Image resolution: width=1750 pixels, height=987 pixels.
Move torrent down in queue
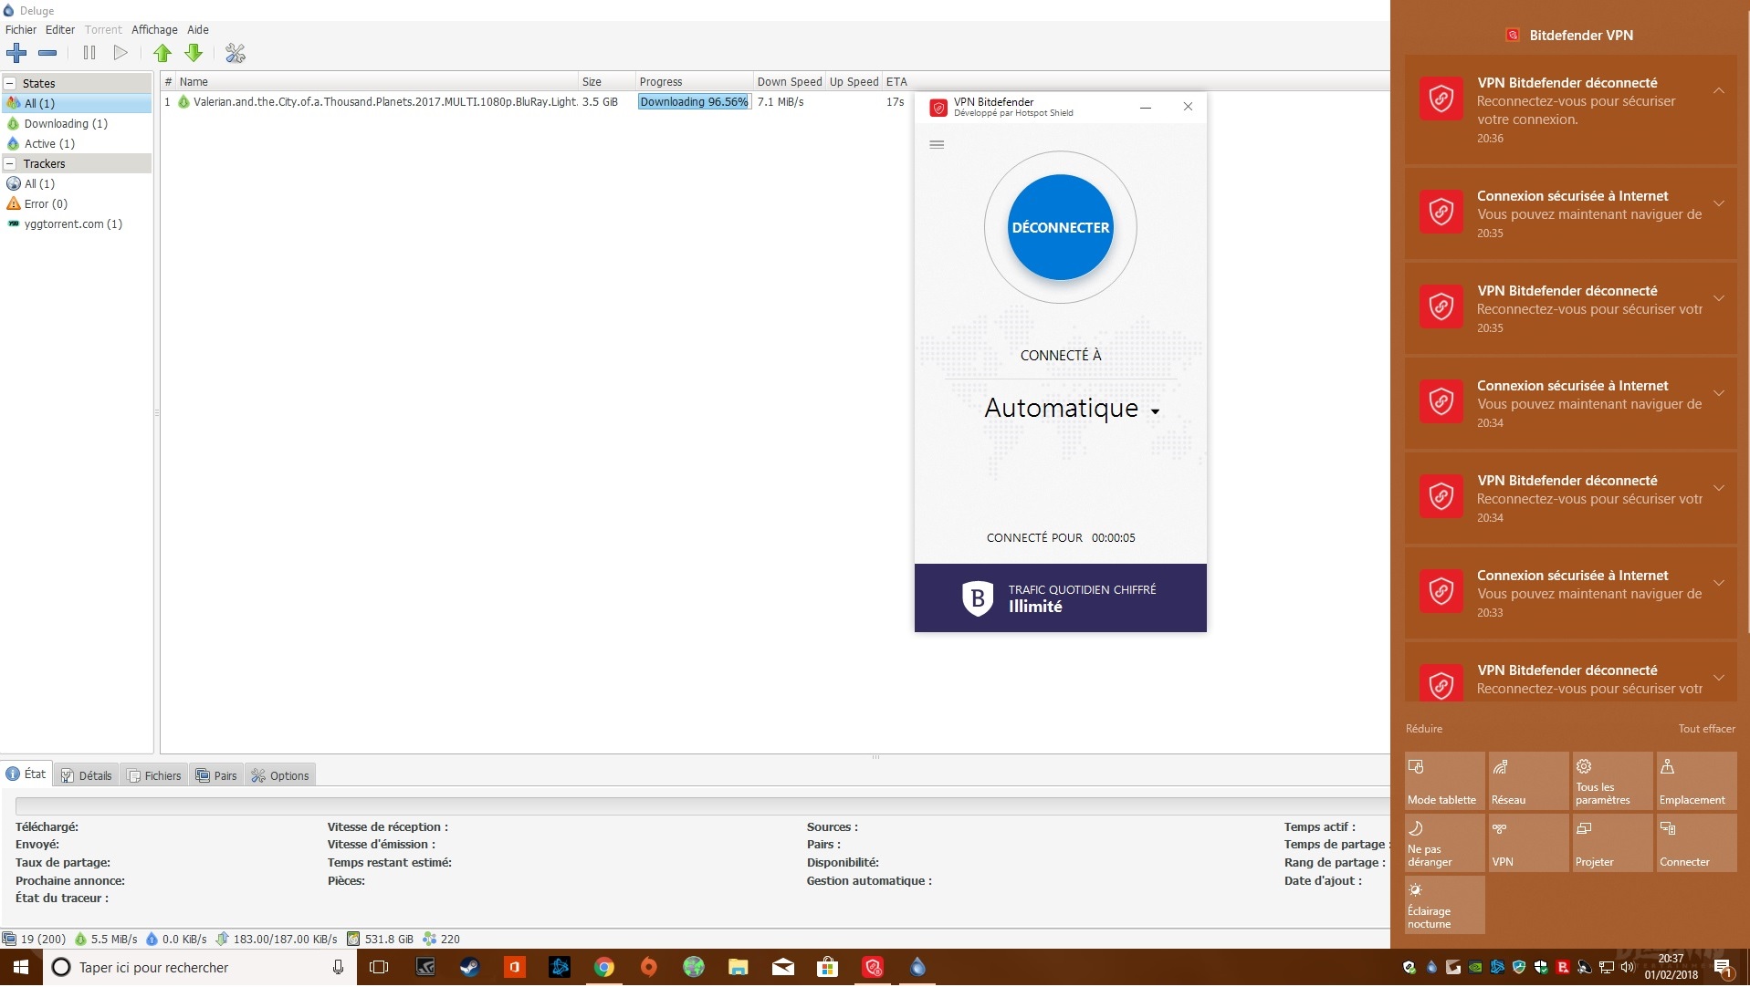click(x=194, y=53)
